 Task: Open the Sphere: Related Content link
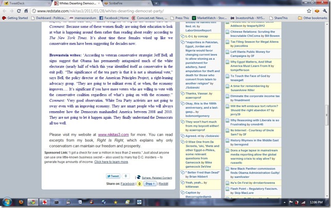point(157,178)
